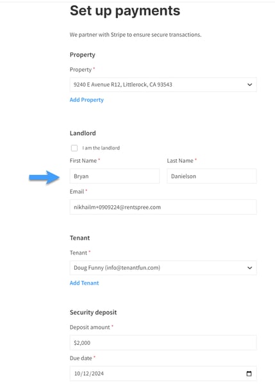
Task: Click the 'I am the landlord' label text
Action: point(101,148)
